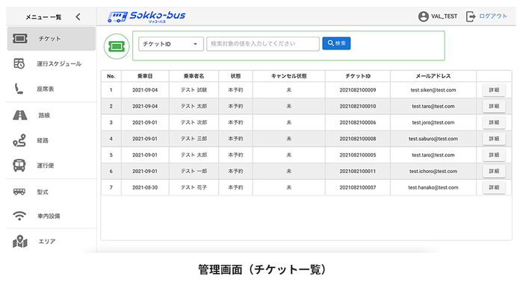
Task: Click the 乗車者名 column header
Action: point(194,76)
